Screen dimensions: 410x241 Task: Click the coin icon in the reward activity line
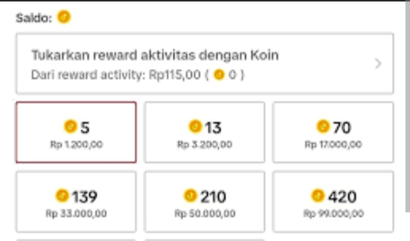point(219,74)
